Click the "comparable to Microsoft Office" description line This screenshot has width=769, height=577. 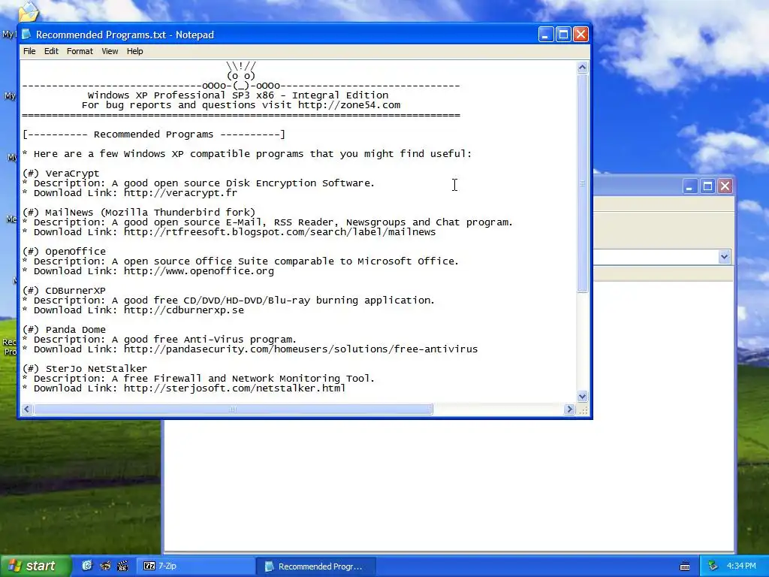pyautogui.click(x=240, y=261)
